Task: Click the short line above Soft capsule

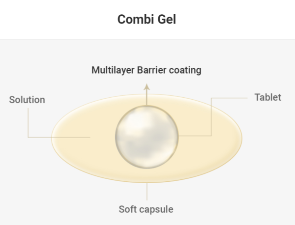Action: (x=146, y=192)
